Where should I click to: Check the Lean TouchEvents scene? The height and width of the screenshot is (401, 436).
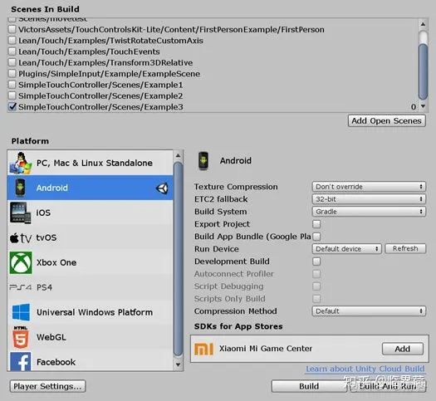point(12,51)
